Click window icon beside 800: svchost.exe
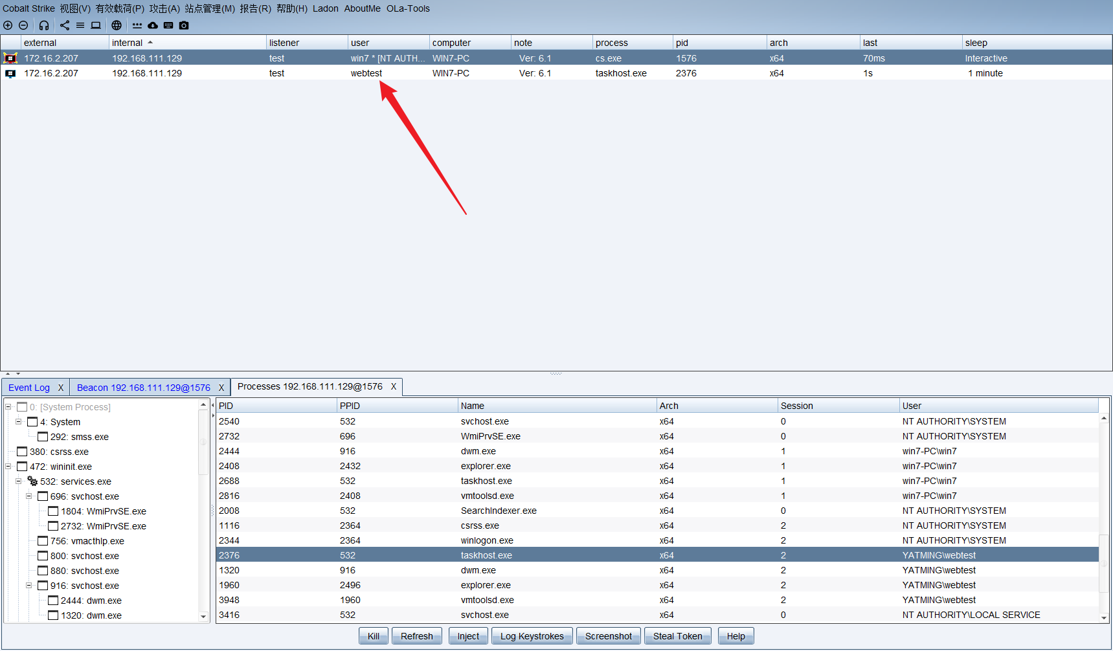 pyautogui.click(x=43, y=556)
